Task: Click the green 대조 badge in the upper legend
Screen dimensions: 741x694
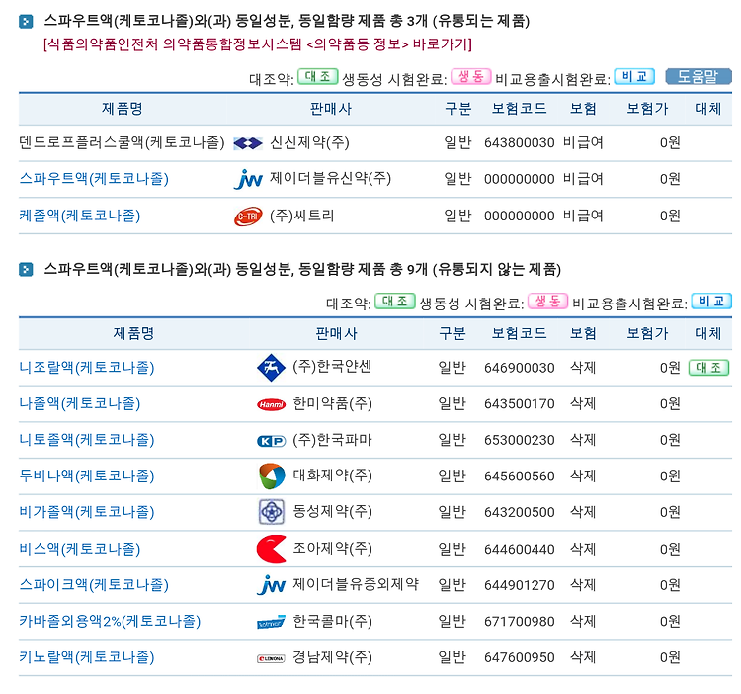Action: [x=317, y=76]
